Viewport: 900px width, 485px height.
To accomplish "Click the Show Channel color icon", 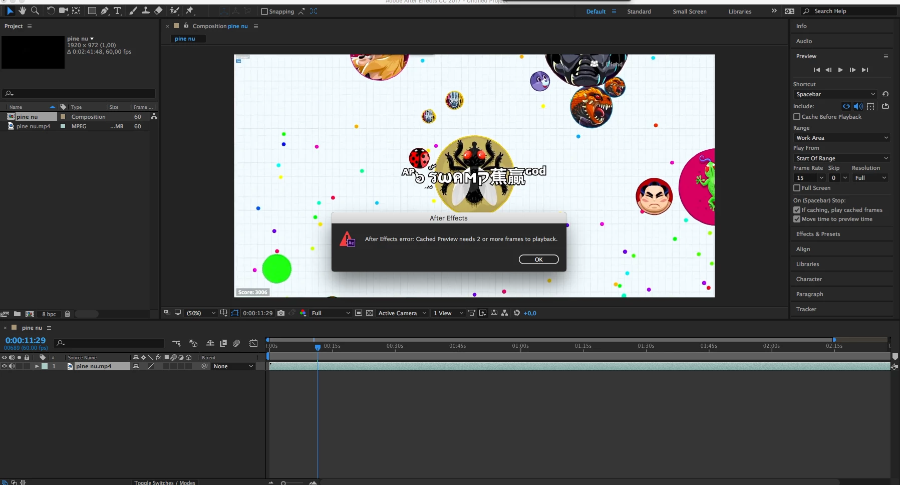I will [303, 313].
